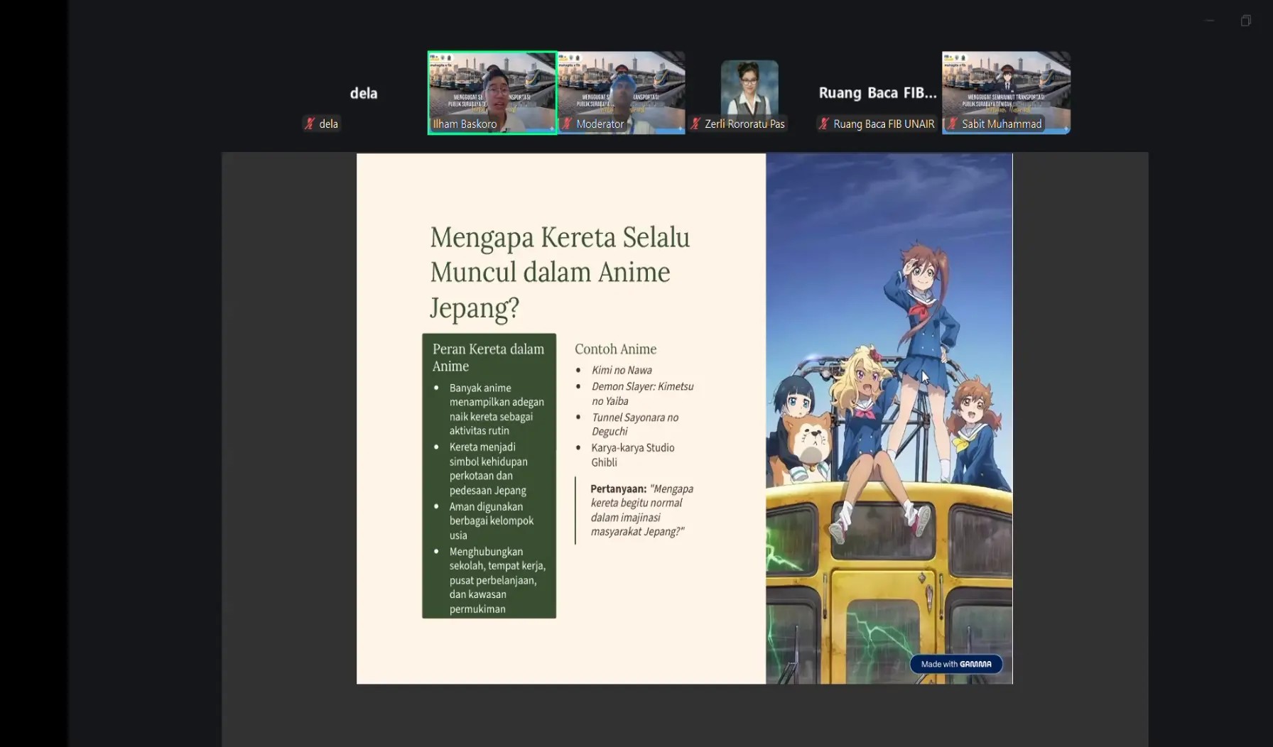Click "Demon Slayer: Kimetsu no Yaiba" bullet
Screen dimensions: 1273x747
[x=642, y=393]
